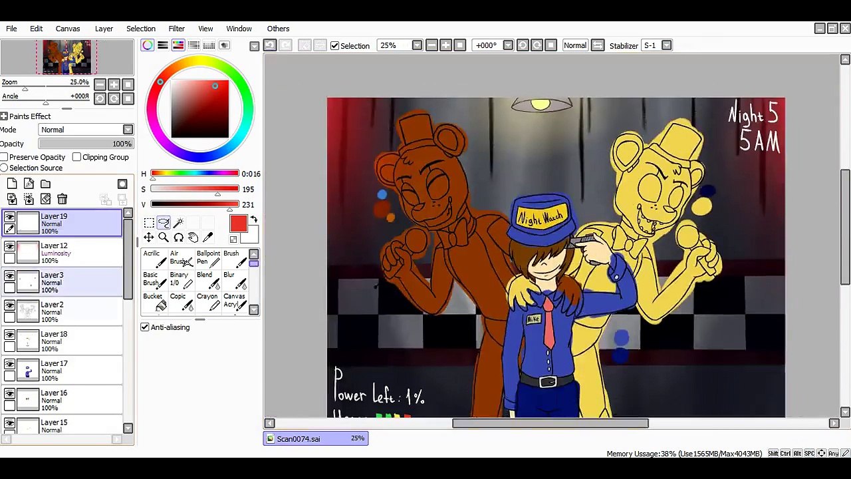
Task: Open the File menu
Action: point(11,29)
